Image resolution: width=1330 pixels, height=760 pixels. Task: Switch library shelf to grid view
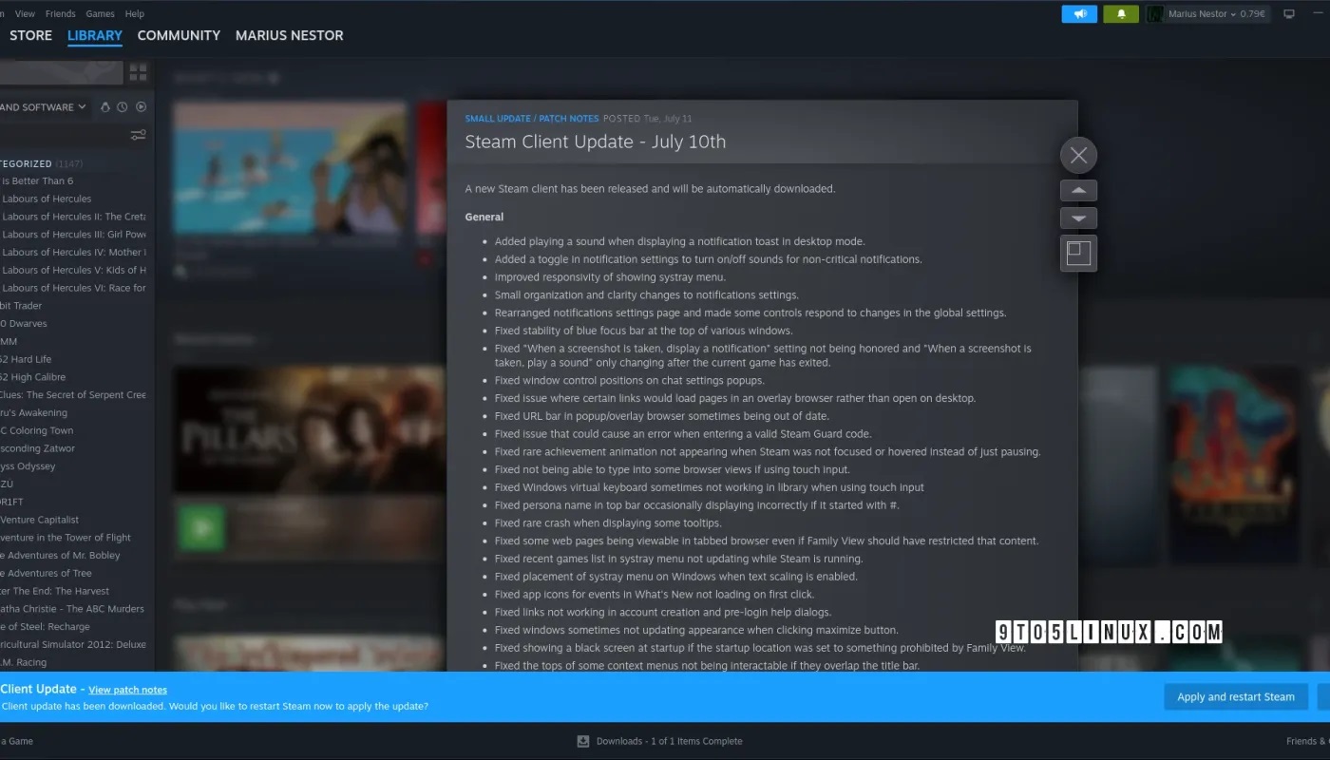coord(139,71)
